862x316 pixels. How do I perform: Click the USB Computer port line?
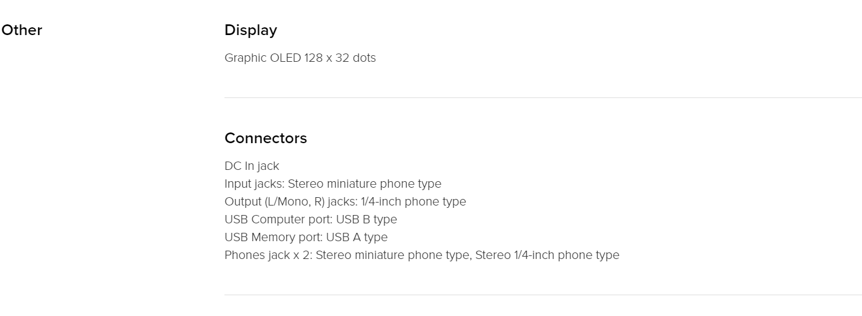311,219
